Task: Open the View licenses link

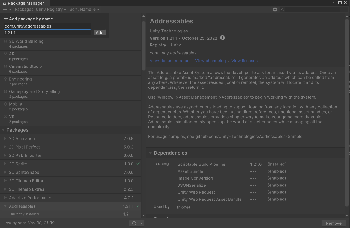Action: [x=244, y=61]
